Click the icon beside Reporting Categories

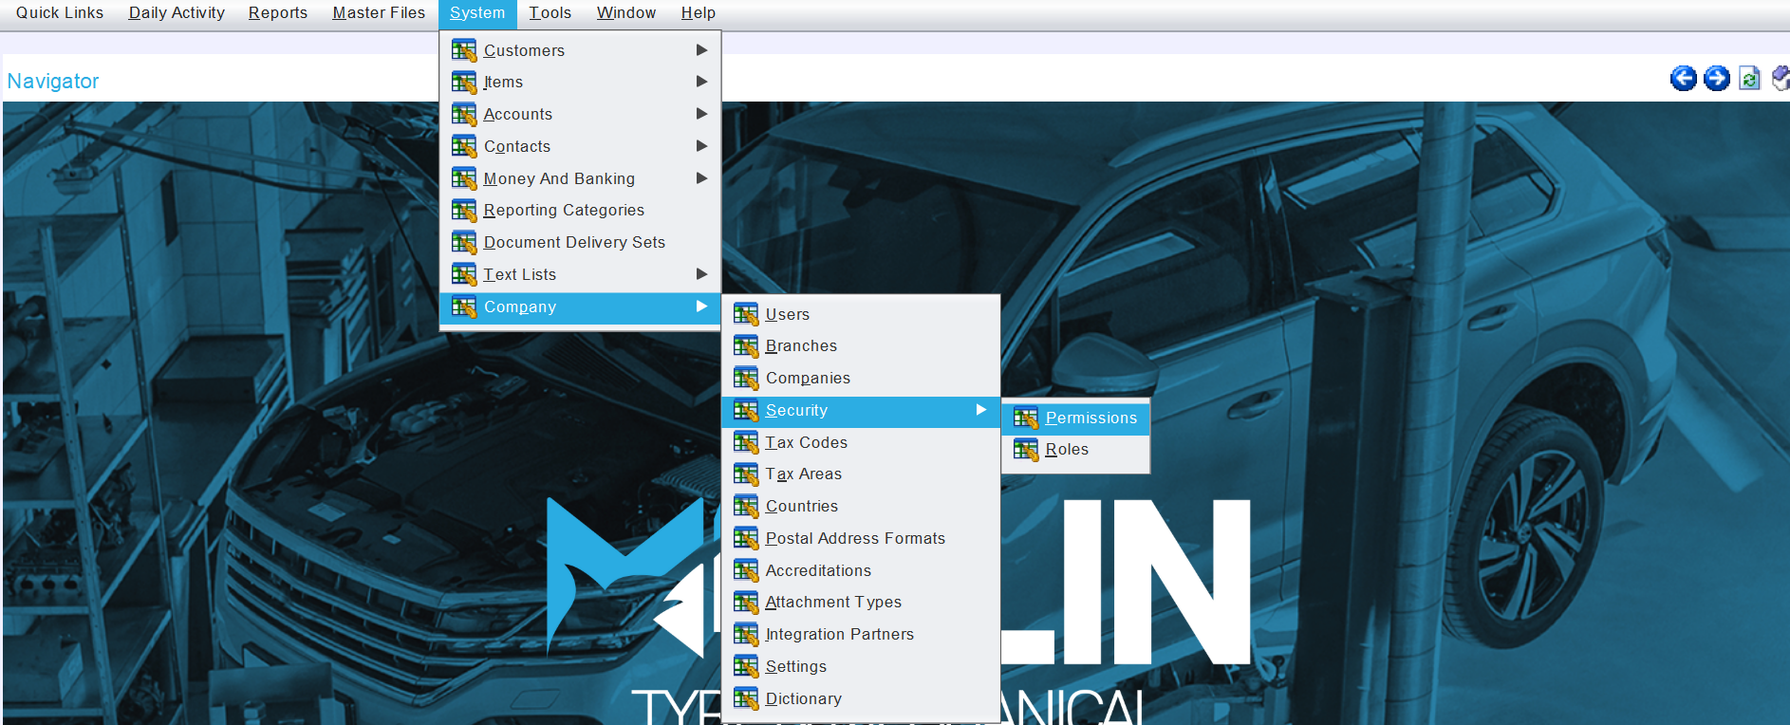pyautogui.click(x=464, y=211)
